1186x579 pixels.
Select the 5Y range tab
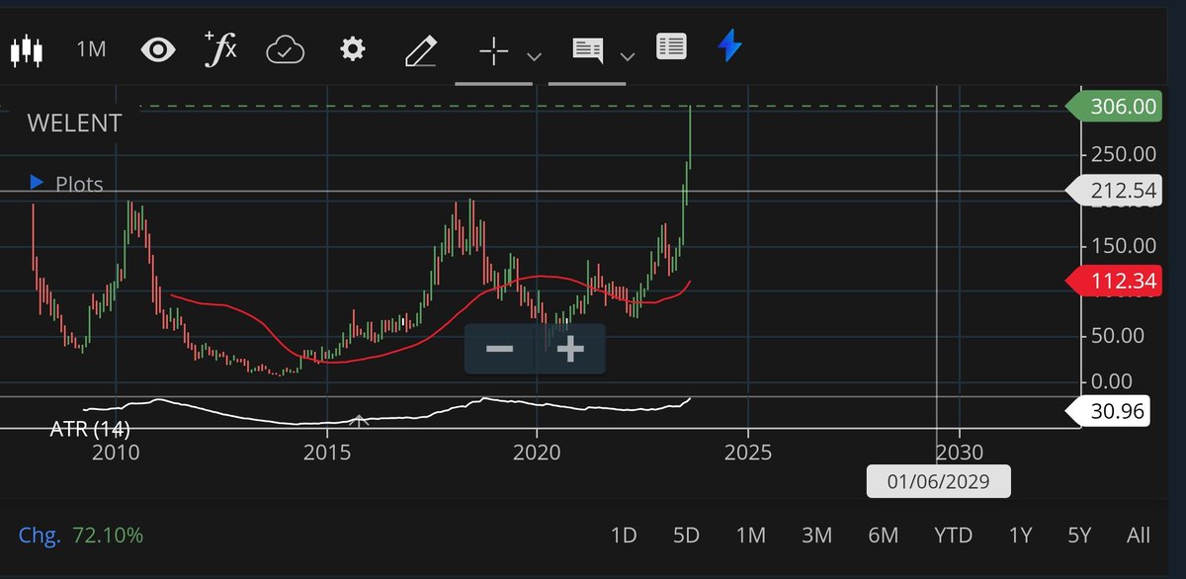coord(1079,536)
